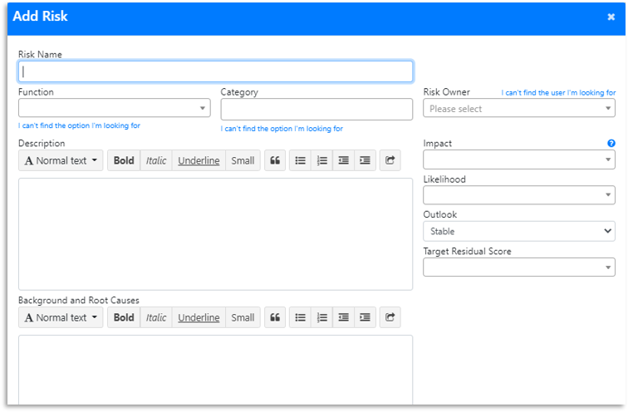628x412 pixels.
Task: Toggle Bold in Description toolbar
Action: point(124,160)
